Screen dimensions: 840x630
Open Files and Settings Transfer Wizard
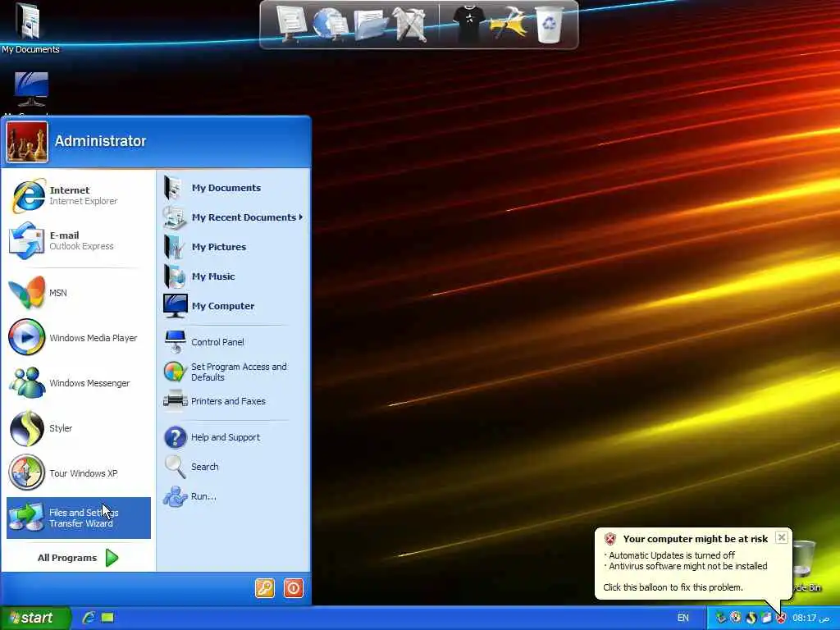[x=78, y=518]
